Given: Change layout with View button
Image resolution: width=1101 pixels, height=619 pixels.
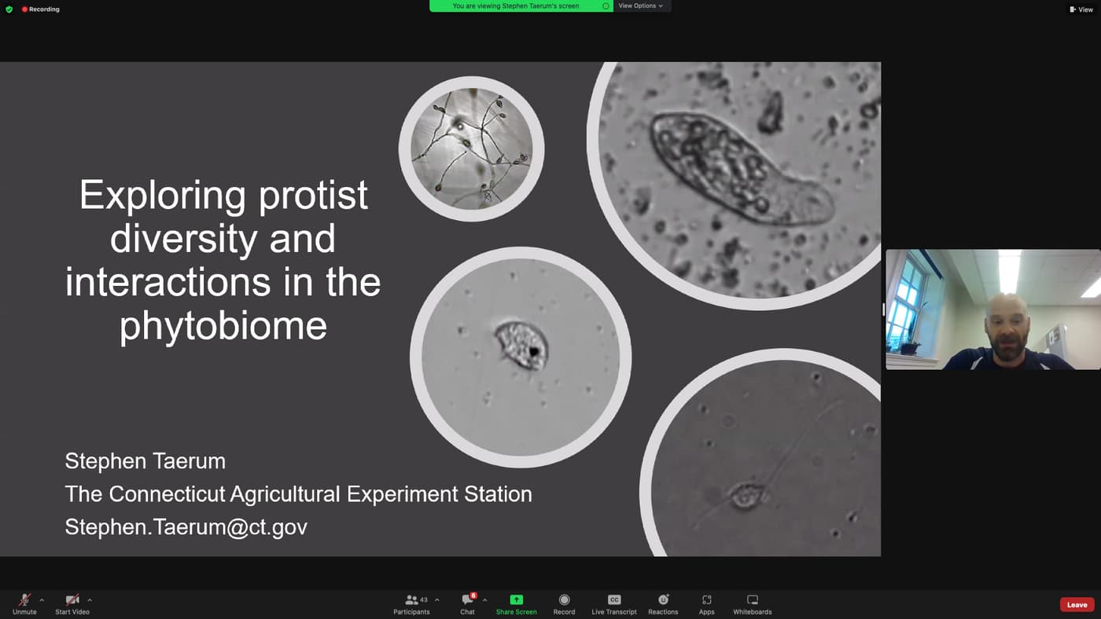Looking at the screenshot, I should (1081, 9).
